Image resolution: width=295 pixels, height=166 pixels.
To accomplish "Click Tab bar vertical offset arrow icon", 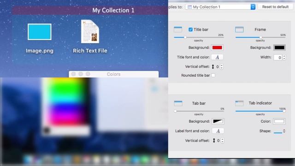I will click(x=214, y=140).
